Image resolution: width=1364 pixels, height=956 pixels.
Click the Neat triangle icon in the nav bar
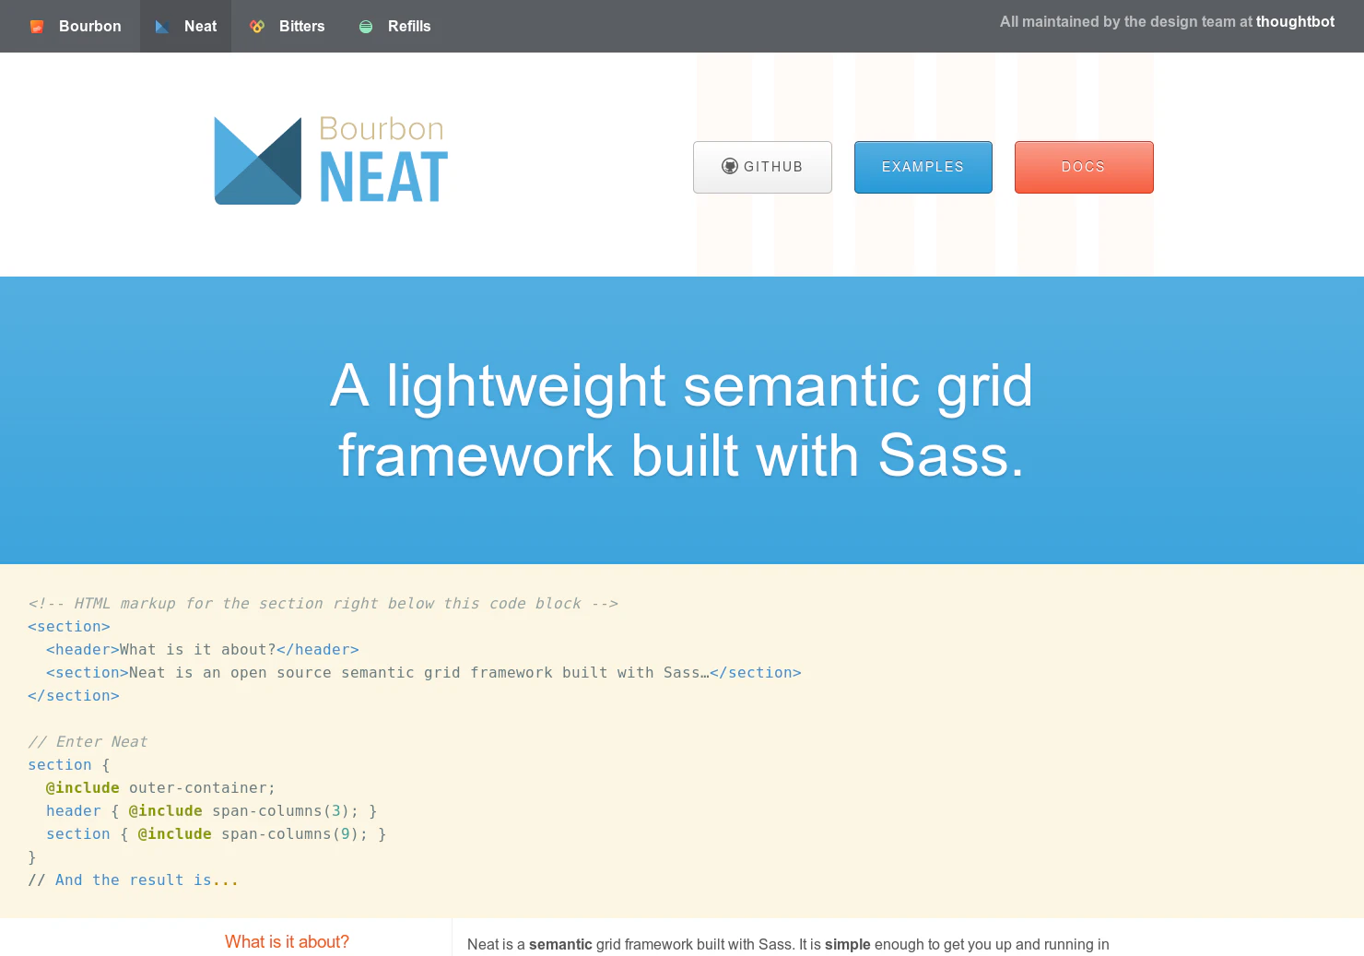[162, 27]
